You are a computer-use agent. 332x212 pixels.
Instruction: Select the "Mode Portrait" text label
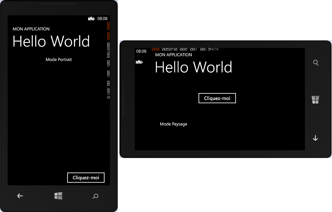point(59,59)
